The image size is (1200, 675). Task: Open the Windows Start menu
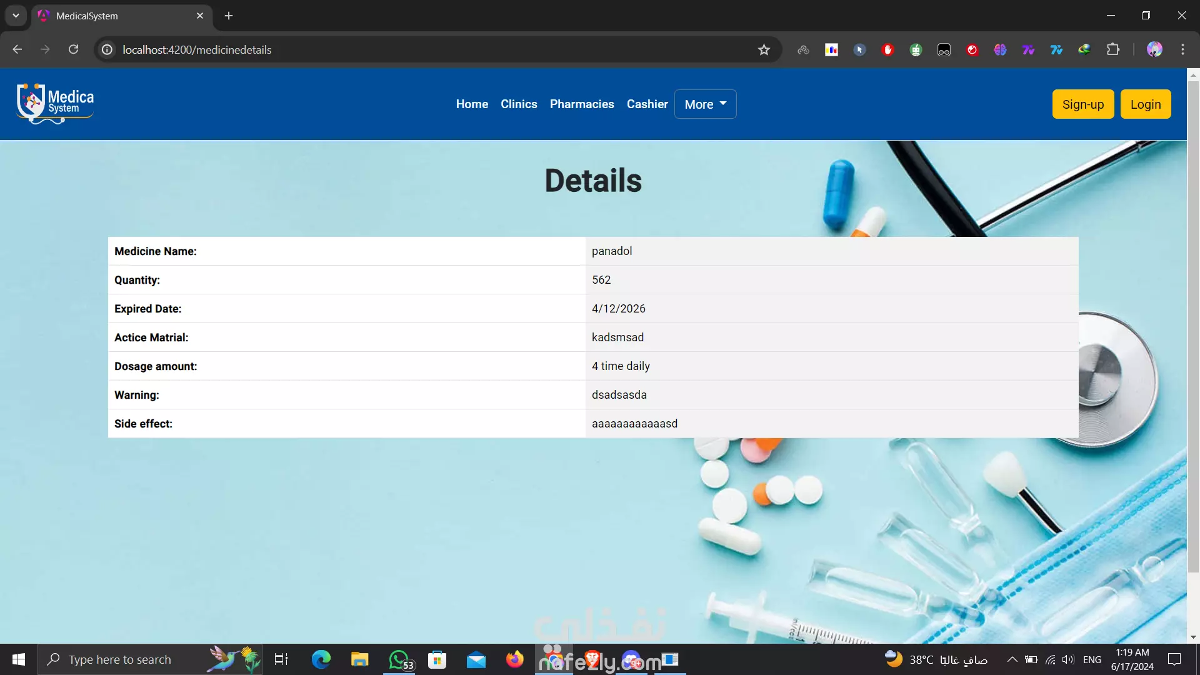tap(19, 659)
